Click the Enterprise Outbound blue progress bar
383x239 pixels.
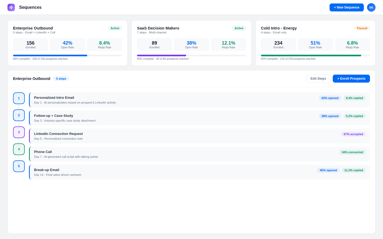[x=68, y=56]
